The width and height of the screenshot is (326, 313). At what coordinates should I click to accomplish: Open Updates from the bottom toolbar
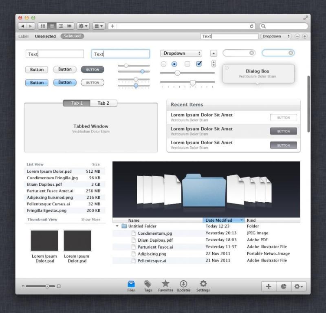pyautogui.click(x=183, y=286)
